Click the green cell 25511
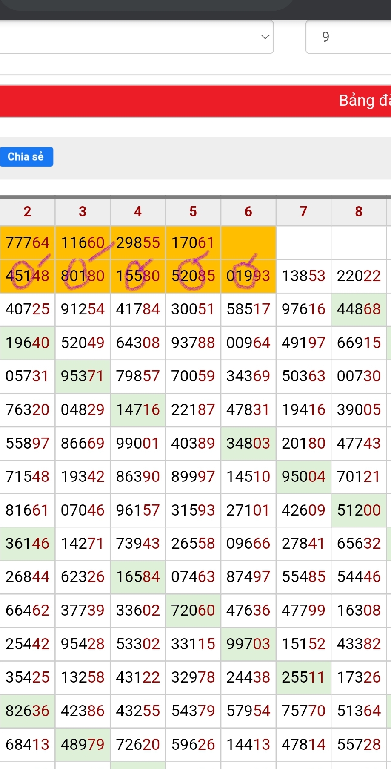Image resolution: width=391 pixels, height=769 pixels. coord(303,677)
